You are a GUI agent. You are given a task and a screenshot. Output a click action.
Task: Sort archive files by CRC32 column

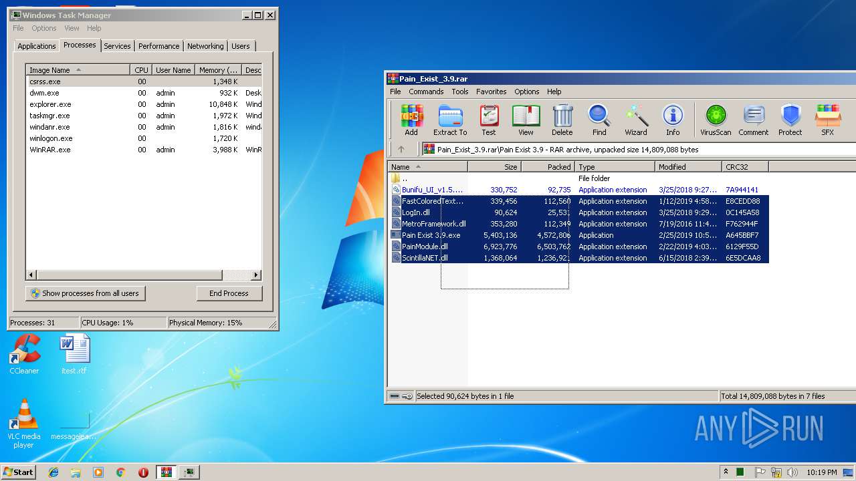click(745, 167)
